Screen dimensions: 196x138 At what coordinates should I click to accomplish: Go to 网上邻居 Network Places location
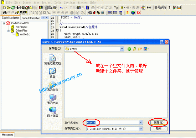click(x=53, y=112)
